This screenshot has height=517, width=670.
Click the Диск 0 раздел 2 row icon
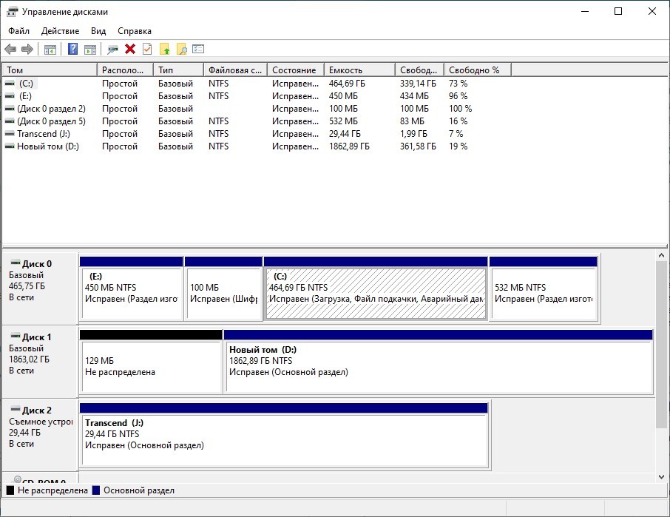point(10,109)
